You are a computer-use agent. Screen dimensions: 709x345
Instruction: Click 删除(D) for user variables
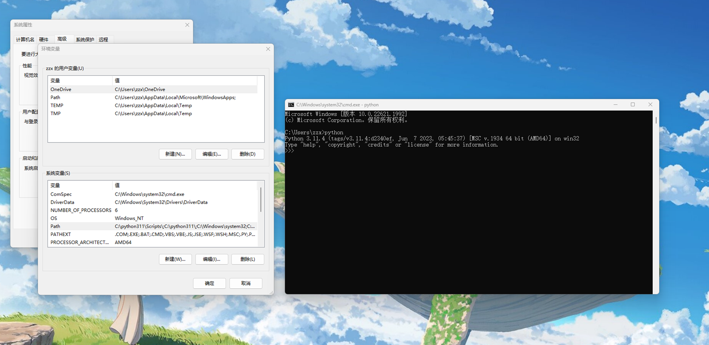pos(247,154)
